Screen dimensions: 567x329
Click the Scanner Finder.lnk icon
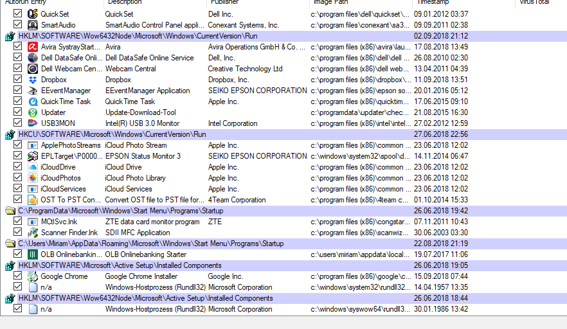33,233
